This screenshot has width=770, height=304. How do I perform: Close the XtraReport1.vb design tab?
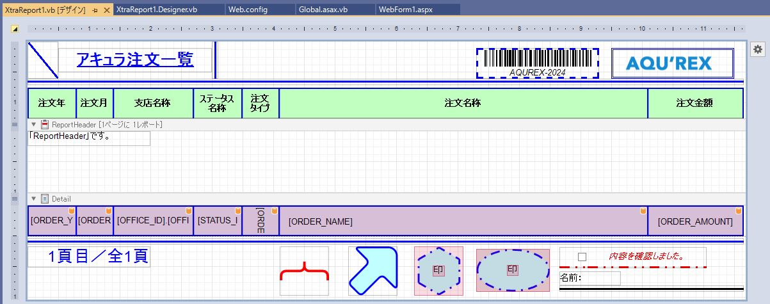(x=107, y=10)
